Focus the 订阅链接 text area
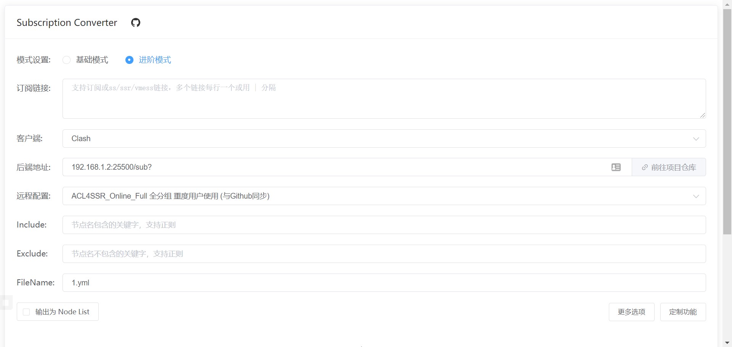Viewport: 732px width, 347px height. pos(384,99)
